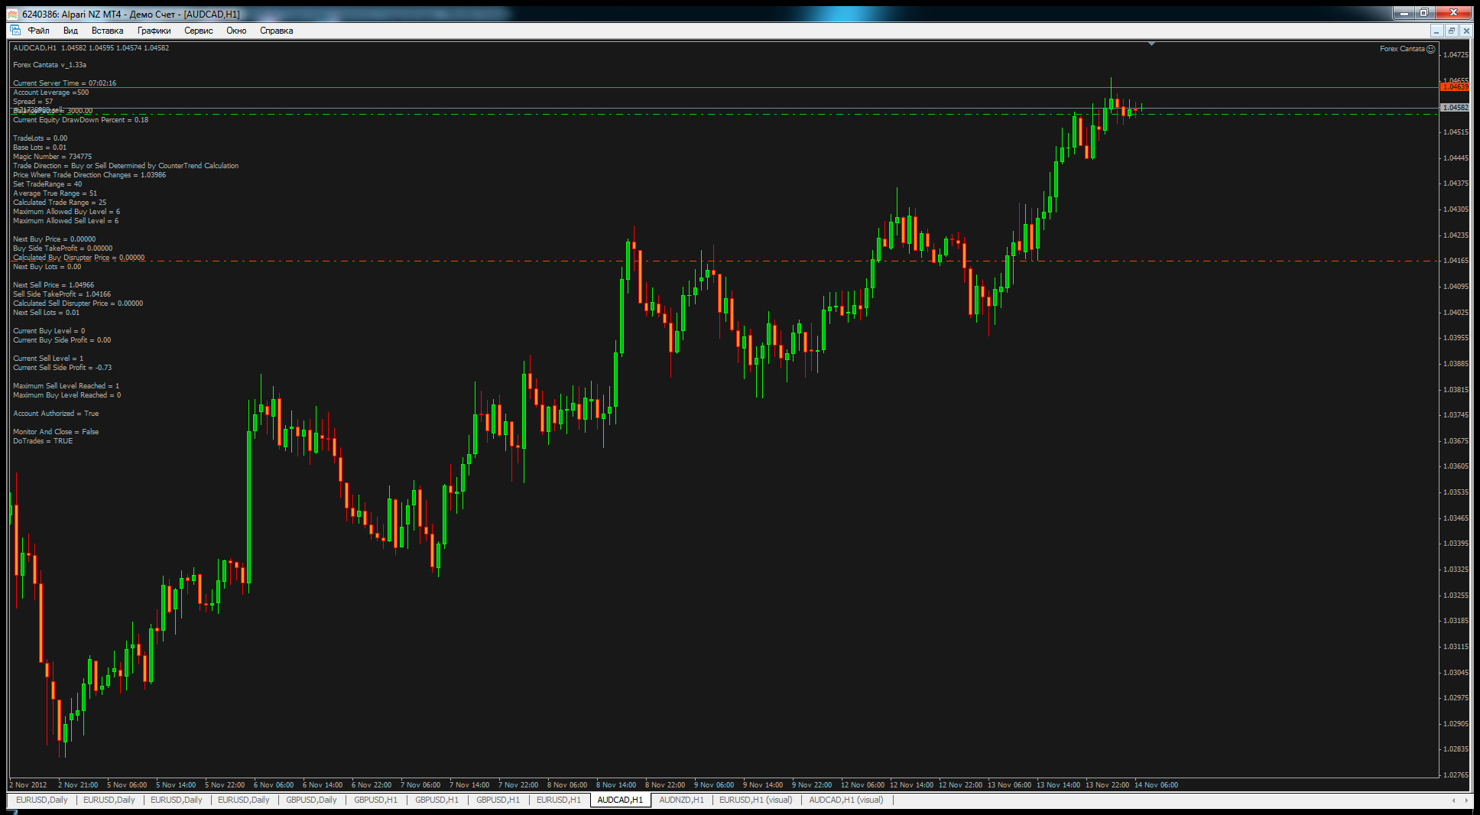The height and width of the screenshot is (815, 1480).
Task: Click the chart tabs scroll-right arrow
Action: tap(1466, 800)
